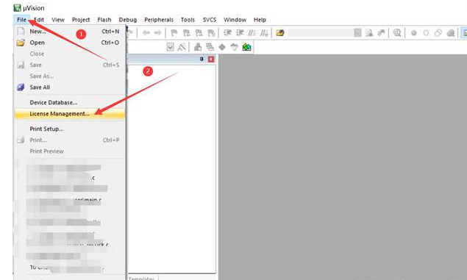Open the Edit menu
The image size is (467, 280).
click(39, 20)
